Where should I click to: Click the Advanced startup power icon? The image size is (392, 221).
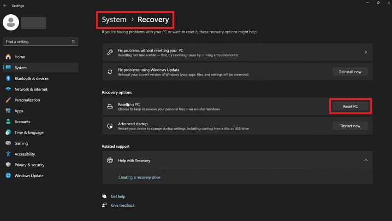pos(110,126)
